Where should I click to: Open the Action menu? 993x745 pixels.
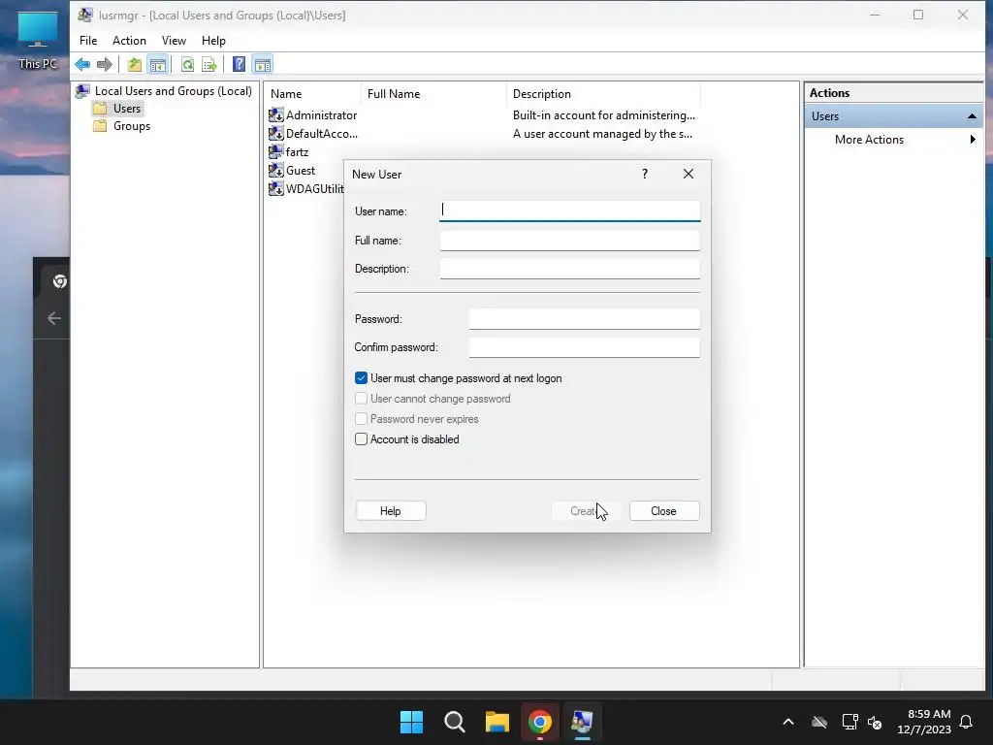pyautogui.click(x=129, y=41)
